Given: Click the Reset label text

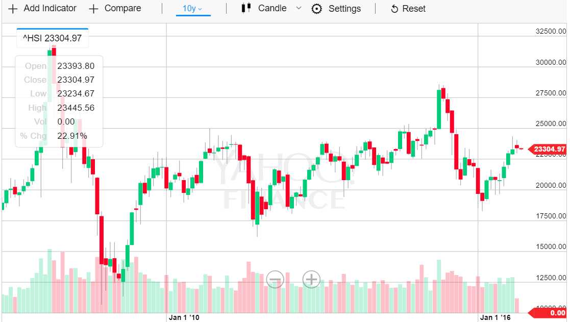Looking at the screenshot, I should coord(414,9).
